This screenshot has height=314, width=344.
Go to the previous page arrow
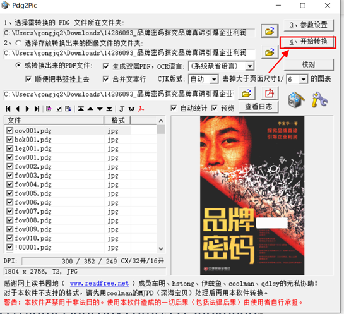18,109
